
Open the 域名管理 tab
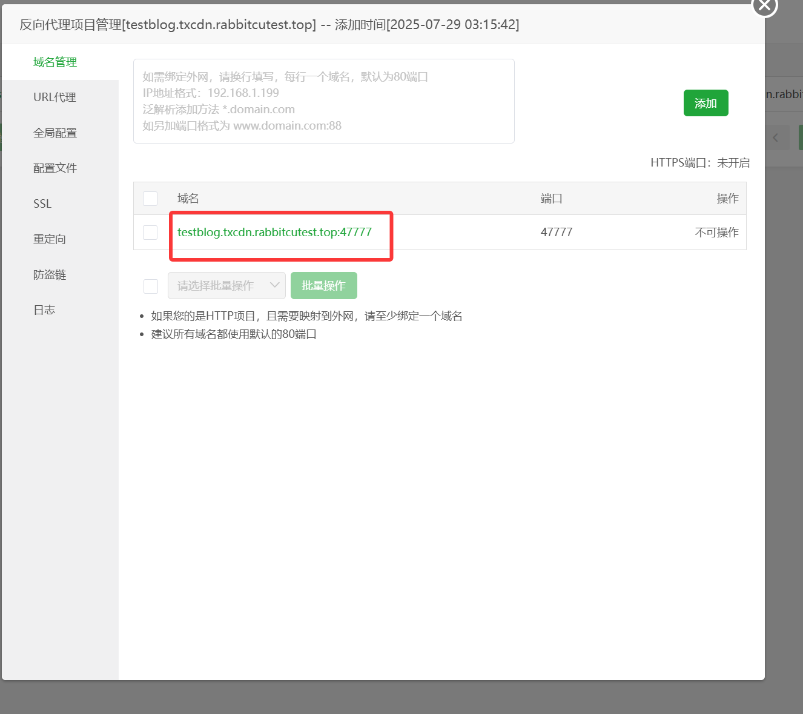pos(55,62)
